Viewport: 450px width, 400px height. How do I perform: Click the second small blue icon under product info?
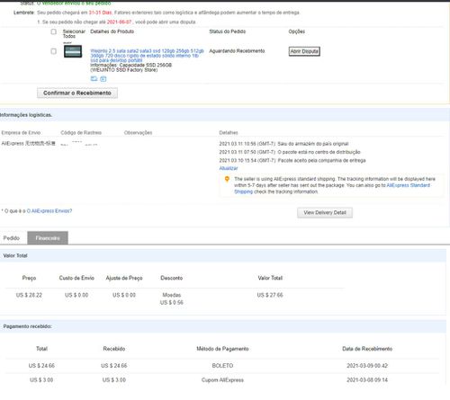tap(103, 79)
